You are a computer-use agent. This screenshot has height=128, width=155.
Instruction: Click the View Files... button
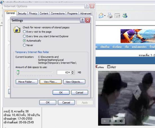coord(50,82)
